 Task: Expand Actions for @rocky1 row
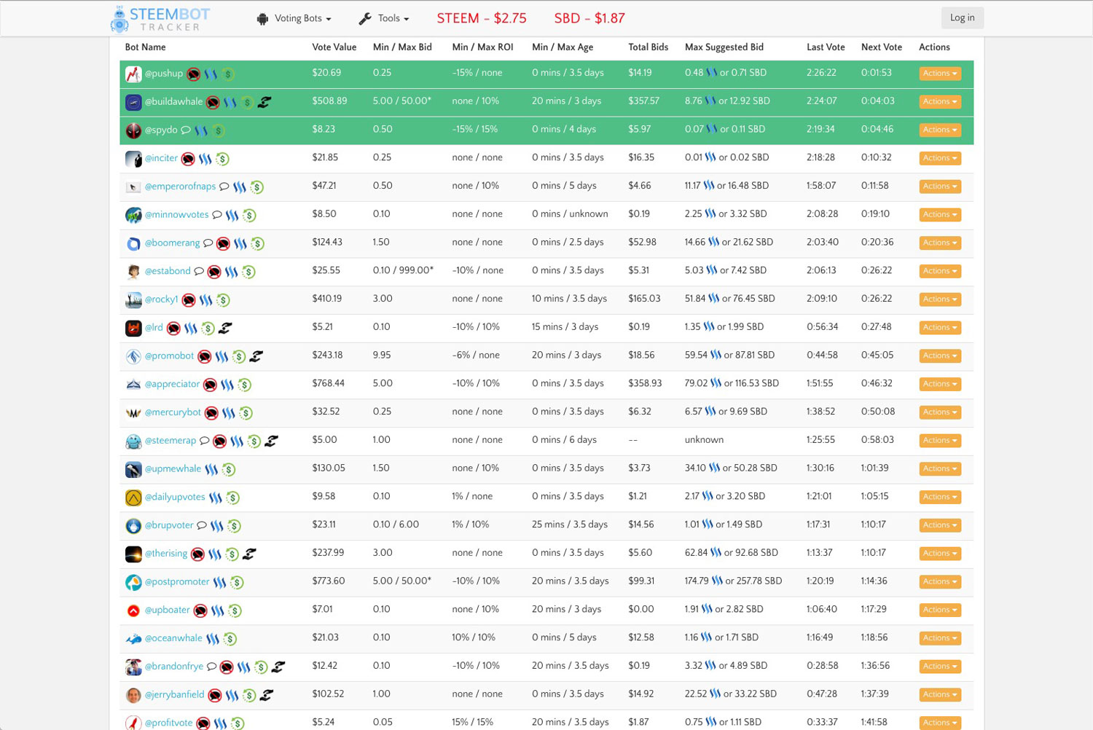[940, 299]
